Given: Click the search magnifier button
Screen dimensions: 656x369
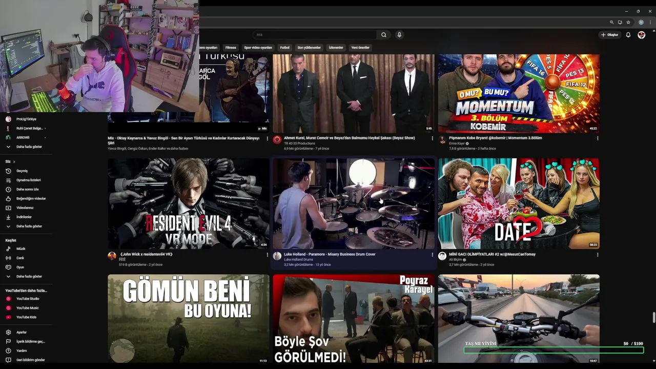Looking at the screenshot, I should point(383,35).
